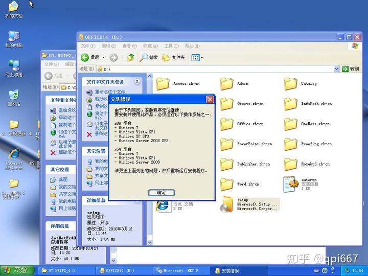This screenshot has height=276, width=368.
Task: Click the 搜索 search toolbar button
Action: click(x=149, y=57)
